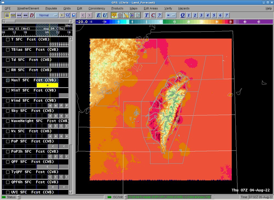This screenshot has height=200, width=274.
Task: Open the Grids menu
Action: click(x=67, y=8)
